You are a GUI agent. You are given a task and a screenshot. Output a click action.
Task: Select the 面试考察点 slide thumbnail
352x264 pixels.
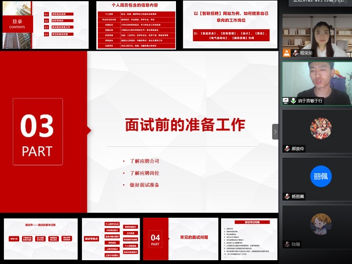pos(112,238)
